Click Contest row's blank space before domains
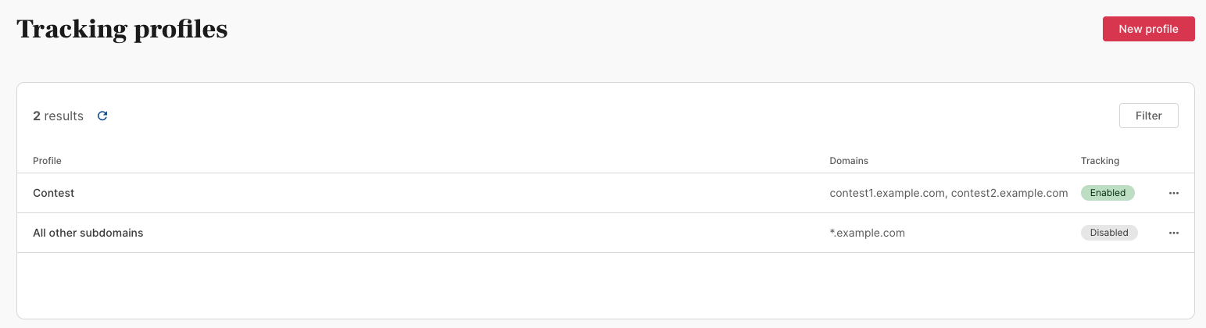This screenshot has height=328, width=1206. point(449,193)
